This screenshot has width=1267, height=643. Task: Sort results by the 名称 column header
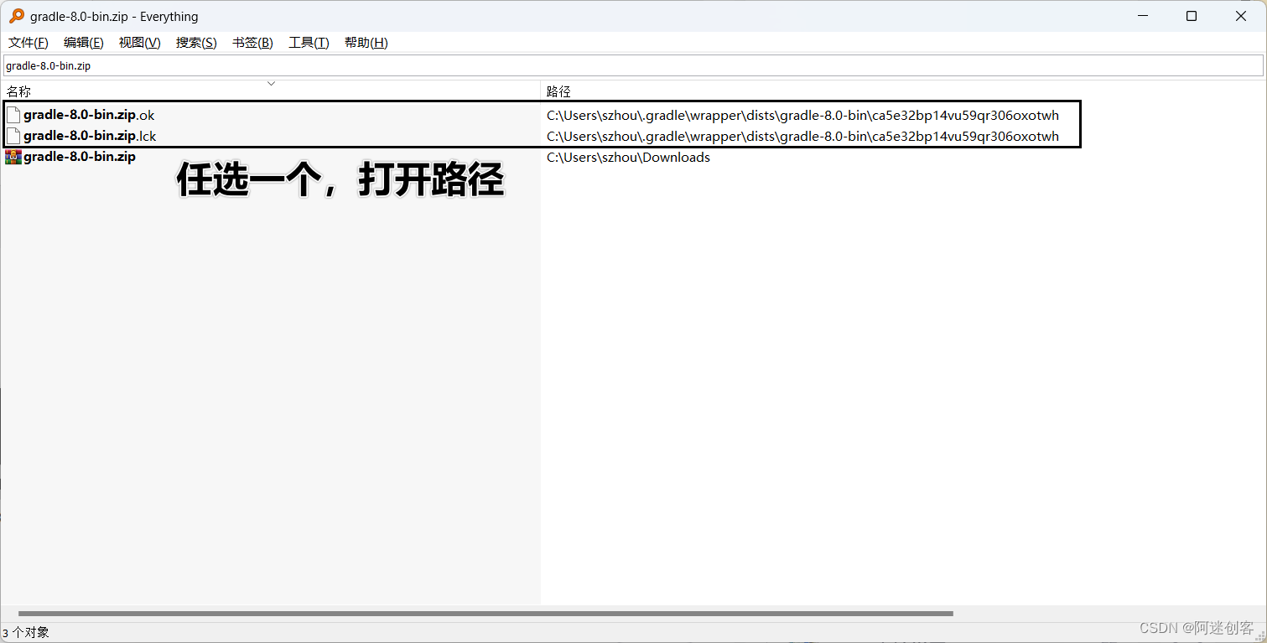pos(19,91)
